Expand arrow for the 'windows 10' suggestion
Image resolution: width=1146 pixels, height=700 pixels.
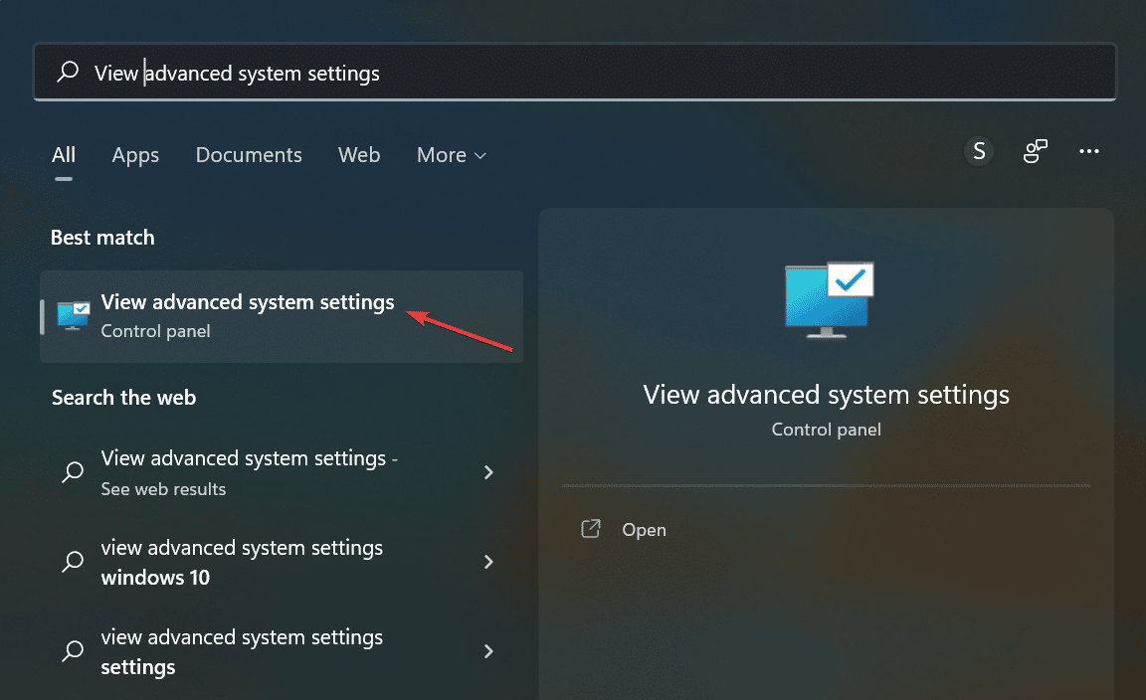click(489, 562)
